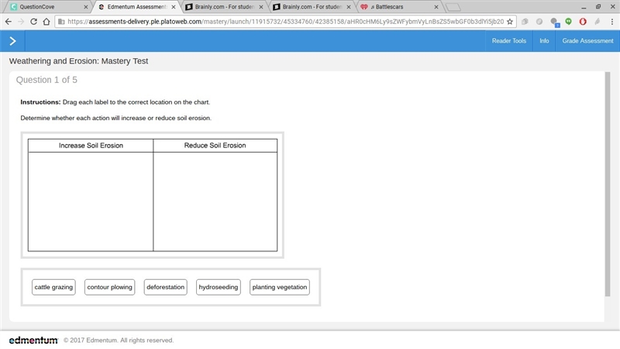Viewport: 620px width, 349px height.
Task: Select the cattle grazing label
Action: (x=53, y=287)
